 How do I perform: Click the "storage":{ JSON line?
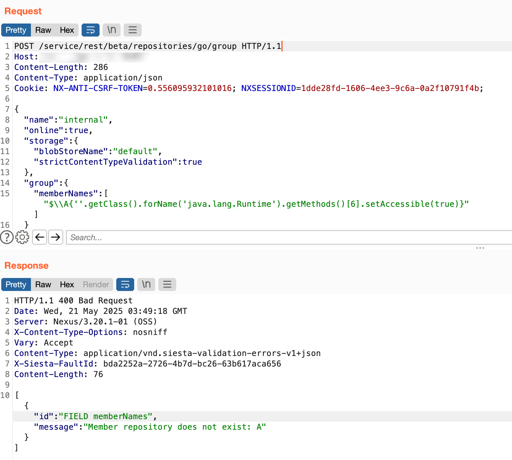click(x=51, y=141)
